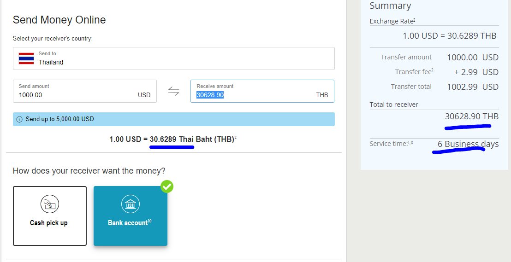Open the Send to Thailand country selector
This screenshot has height=262, width=511.
[x=173, y=58]
